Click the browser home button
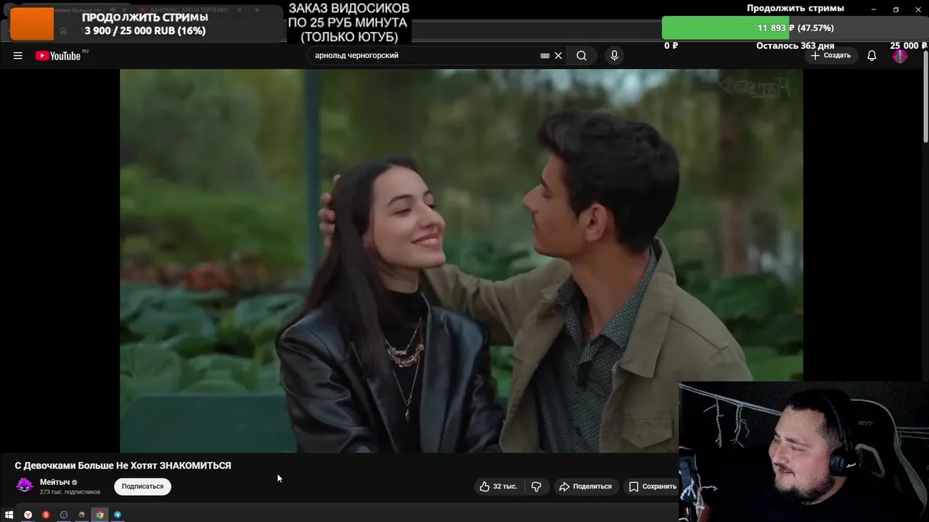This screenshot has width=929, height=522. (x=63, y=30)
